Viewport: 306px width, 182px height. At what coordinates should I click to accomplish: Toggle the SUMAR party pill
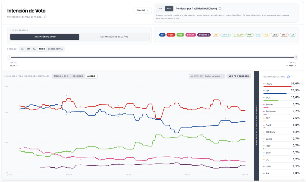point(191,35)
